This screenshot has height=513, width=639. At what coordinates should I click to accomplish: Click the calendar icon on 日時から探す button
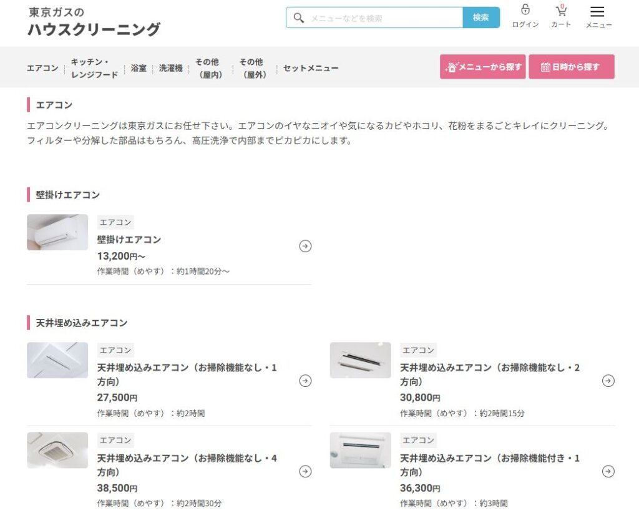[x=545, y=66]
